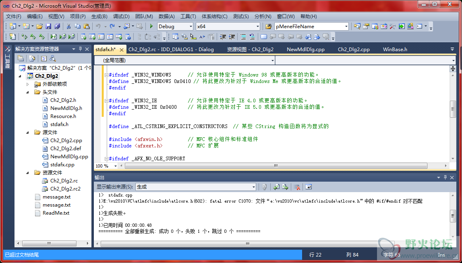Open Properties Window toolbar icon
This screenshot has height=263, width=462.
point(366,27)
